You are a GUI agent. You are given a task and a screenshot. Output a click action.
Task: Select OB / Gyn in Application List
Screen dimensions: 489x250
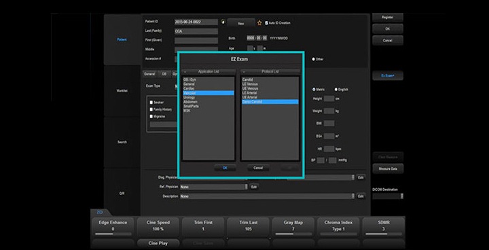coord(209,80)
